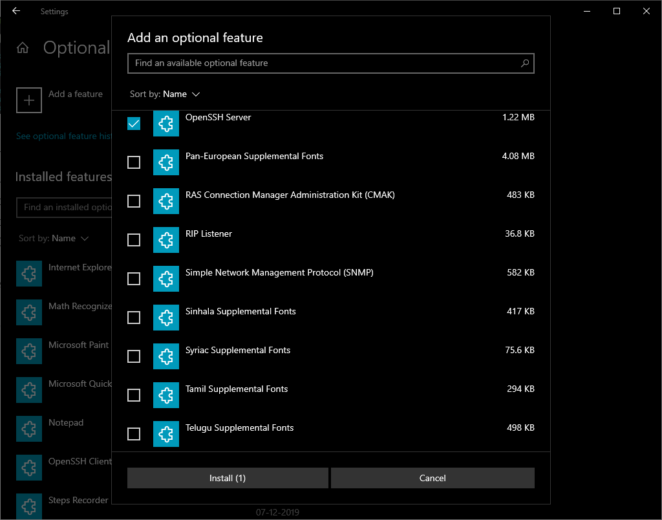
Task: Click the RIP Listener puzzle icon
Action: coord(166,240)
